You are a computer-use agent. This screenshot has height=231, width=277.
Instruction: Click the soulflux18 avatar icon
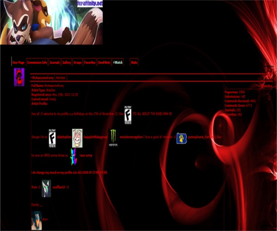(46, 188)
